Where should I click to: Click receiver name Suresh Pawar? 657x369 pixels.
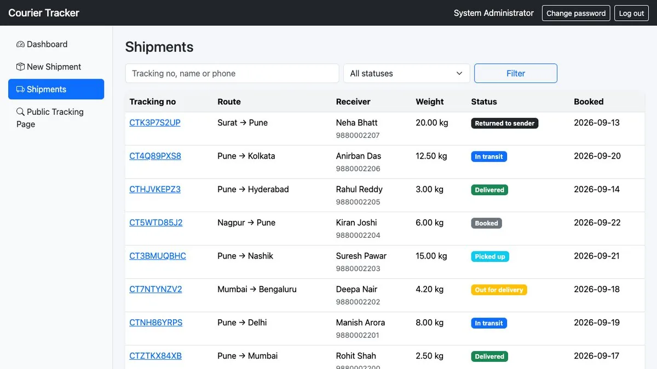point(361,256)
